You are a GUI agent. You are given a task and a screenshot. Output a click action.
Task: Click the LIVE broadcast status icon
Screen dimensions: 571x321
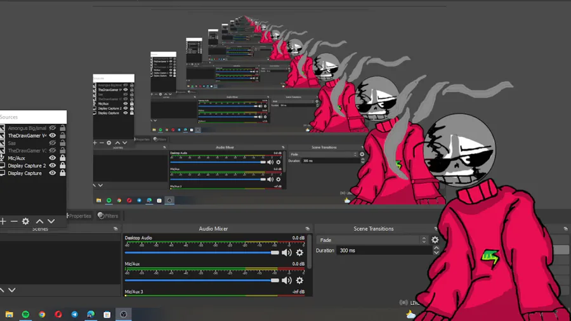click(404, 303)
